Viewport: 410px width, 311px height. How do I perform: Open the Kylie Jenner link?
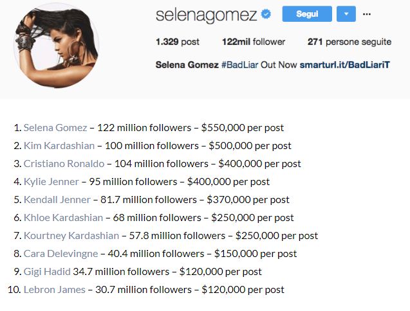coord(51,182)
